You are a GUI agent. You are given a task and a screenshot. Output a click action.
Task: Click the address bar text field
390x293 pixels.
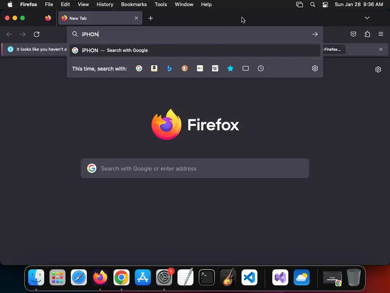(195, 34)
